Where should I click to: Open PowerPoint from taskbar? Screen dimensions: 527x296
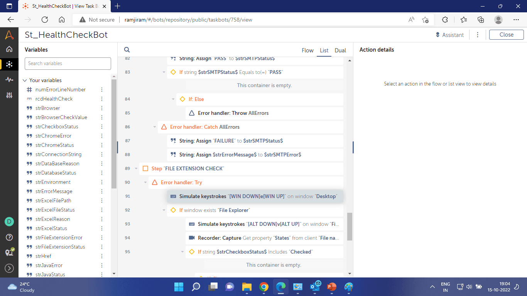pyautogui.click(x=332, y=287)
